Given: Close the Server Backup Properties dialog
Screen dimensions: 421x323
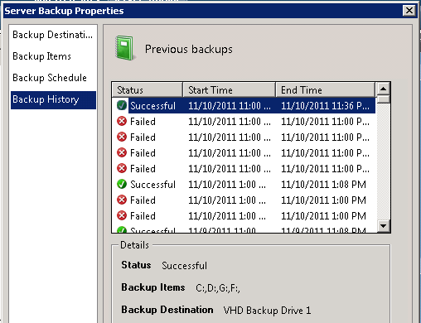Looking at the screenshot, I should click(x=409, y=11).
